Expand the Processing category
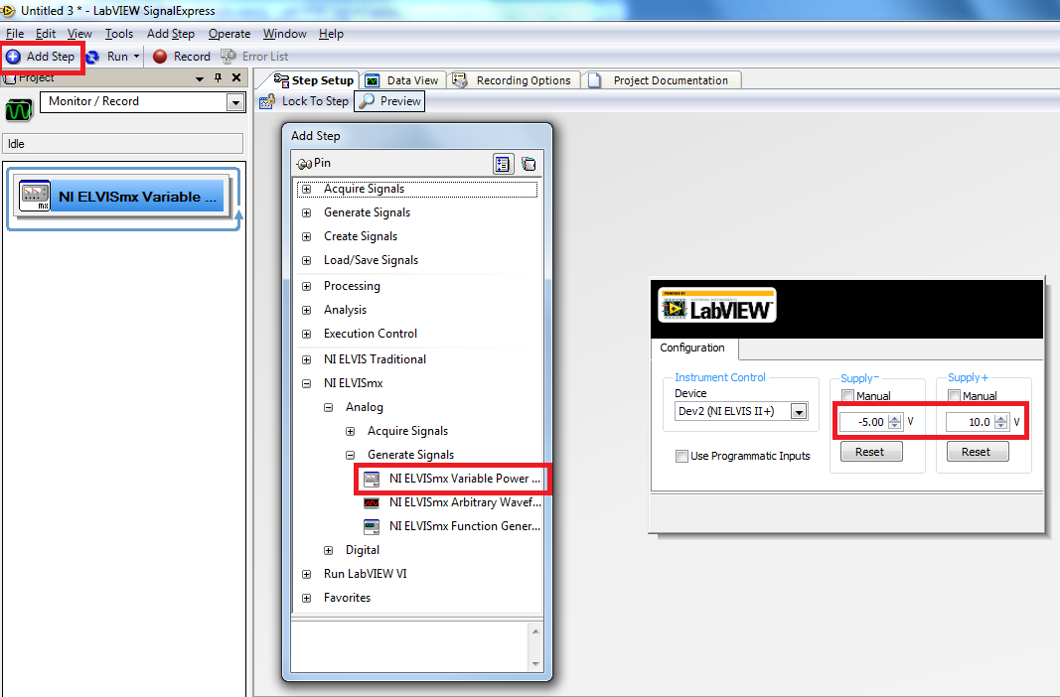Viewport: 1060px width, 697px height. [306, 286]
